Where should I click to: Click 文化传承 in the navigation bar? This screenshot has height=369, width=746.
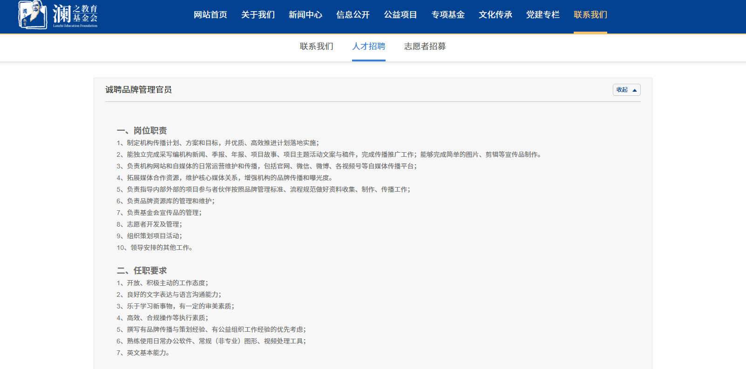tap(495, 15)
